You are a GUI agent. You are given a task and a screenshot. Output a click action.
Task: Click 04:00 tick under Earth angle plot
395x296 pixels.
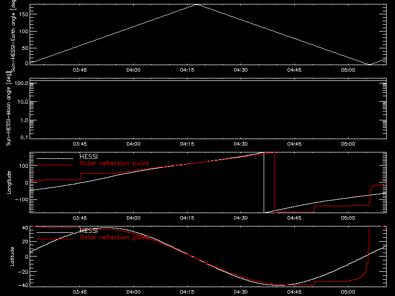pyautogui.click(x=133, y=70)
